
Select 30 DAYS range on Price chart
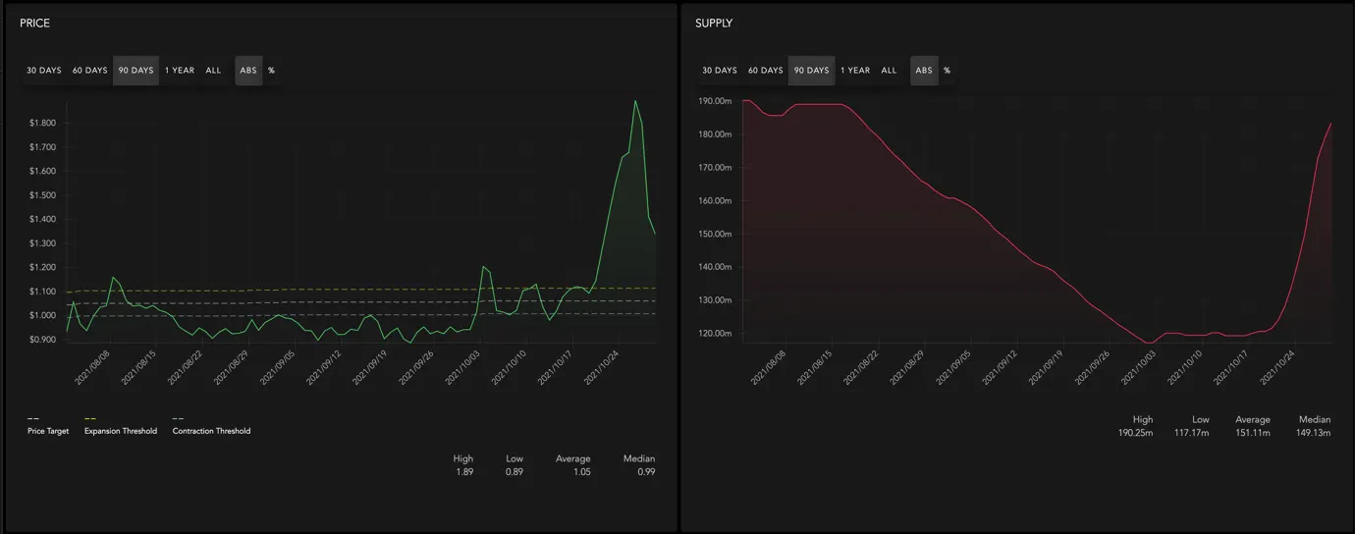click(44, 71)
